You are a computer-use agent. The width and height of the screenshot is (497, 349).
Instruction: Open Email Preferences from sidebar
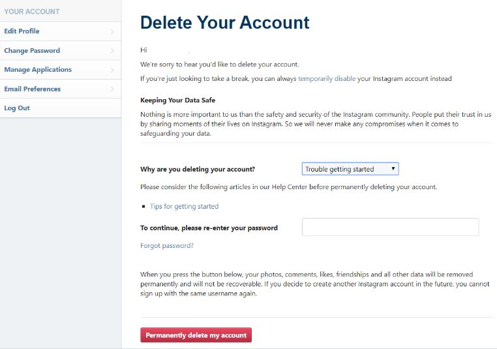[33, 89]
